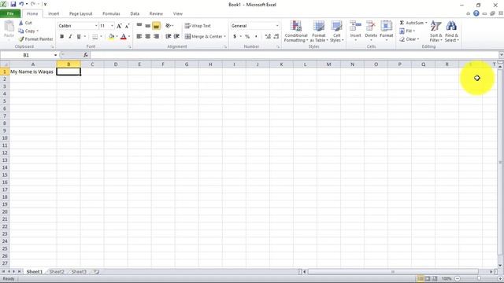
Task: Click the zoom slider in status bar
Action: click(479, 279)
